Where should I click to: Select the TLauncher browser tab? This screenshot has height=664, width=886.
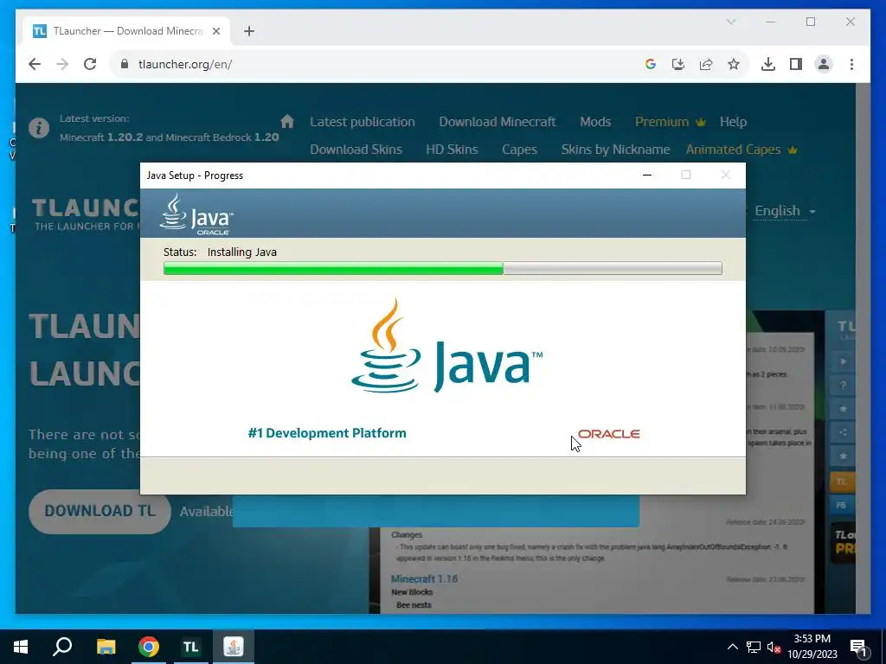(x=125, y=31)
